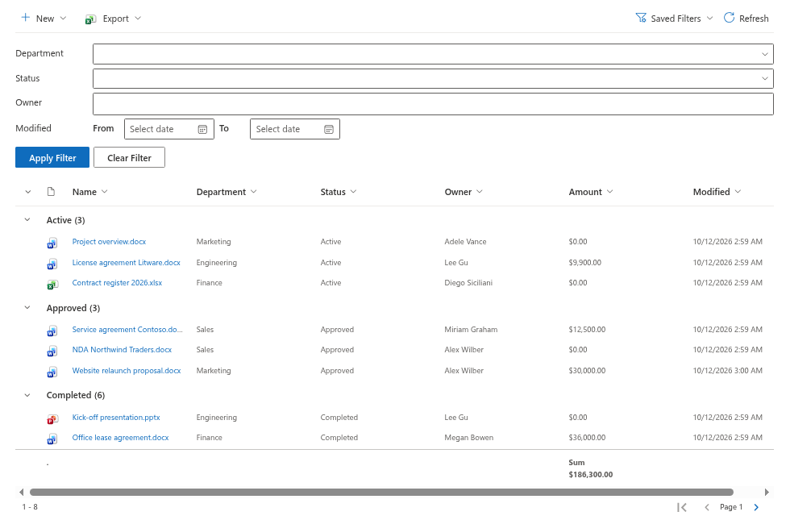Go to first page icon
Viewport: 790px width, 520px height.
click(682, 507)
